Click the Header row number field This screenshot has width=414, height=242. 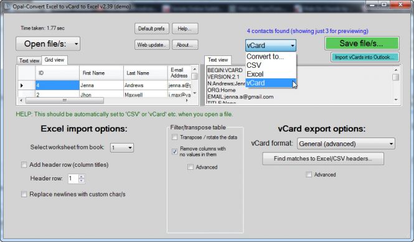(73, 179)
